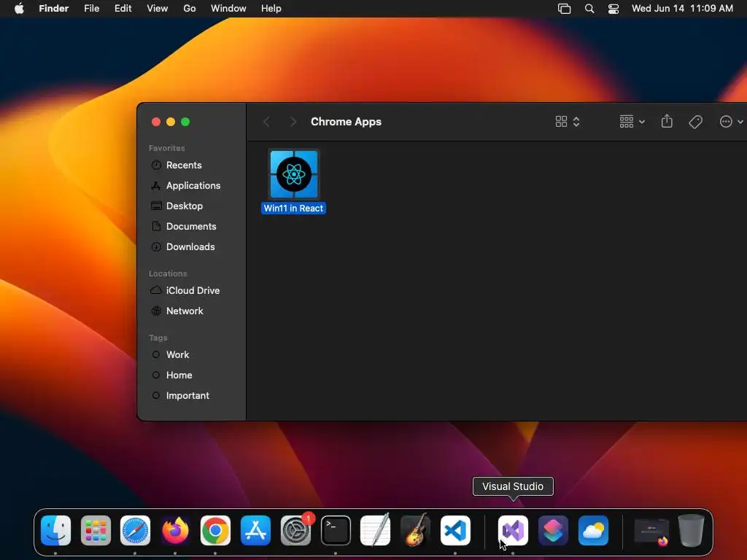
Task: Close the Chrome Apps Finder window
Action: [x=156, y=122]
